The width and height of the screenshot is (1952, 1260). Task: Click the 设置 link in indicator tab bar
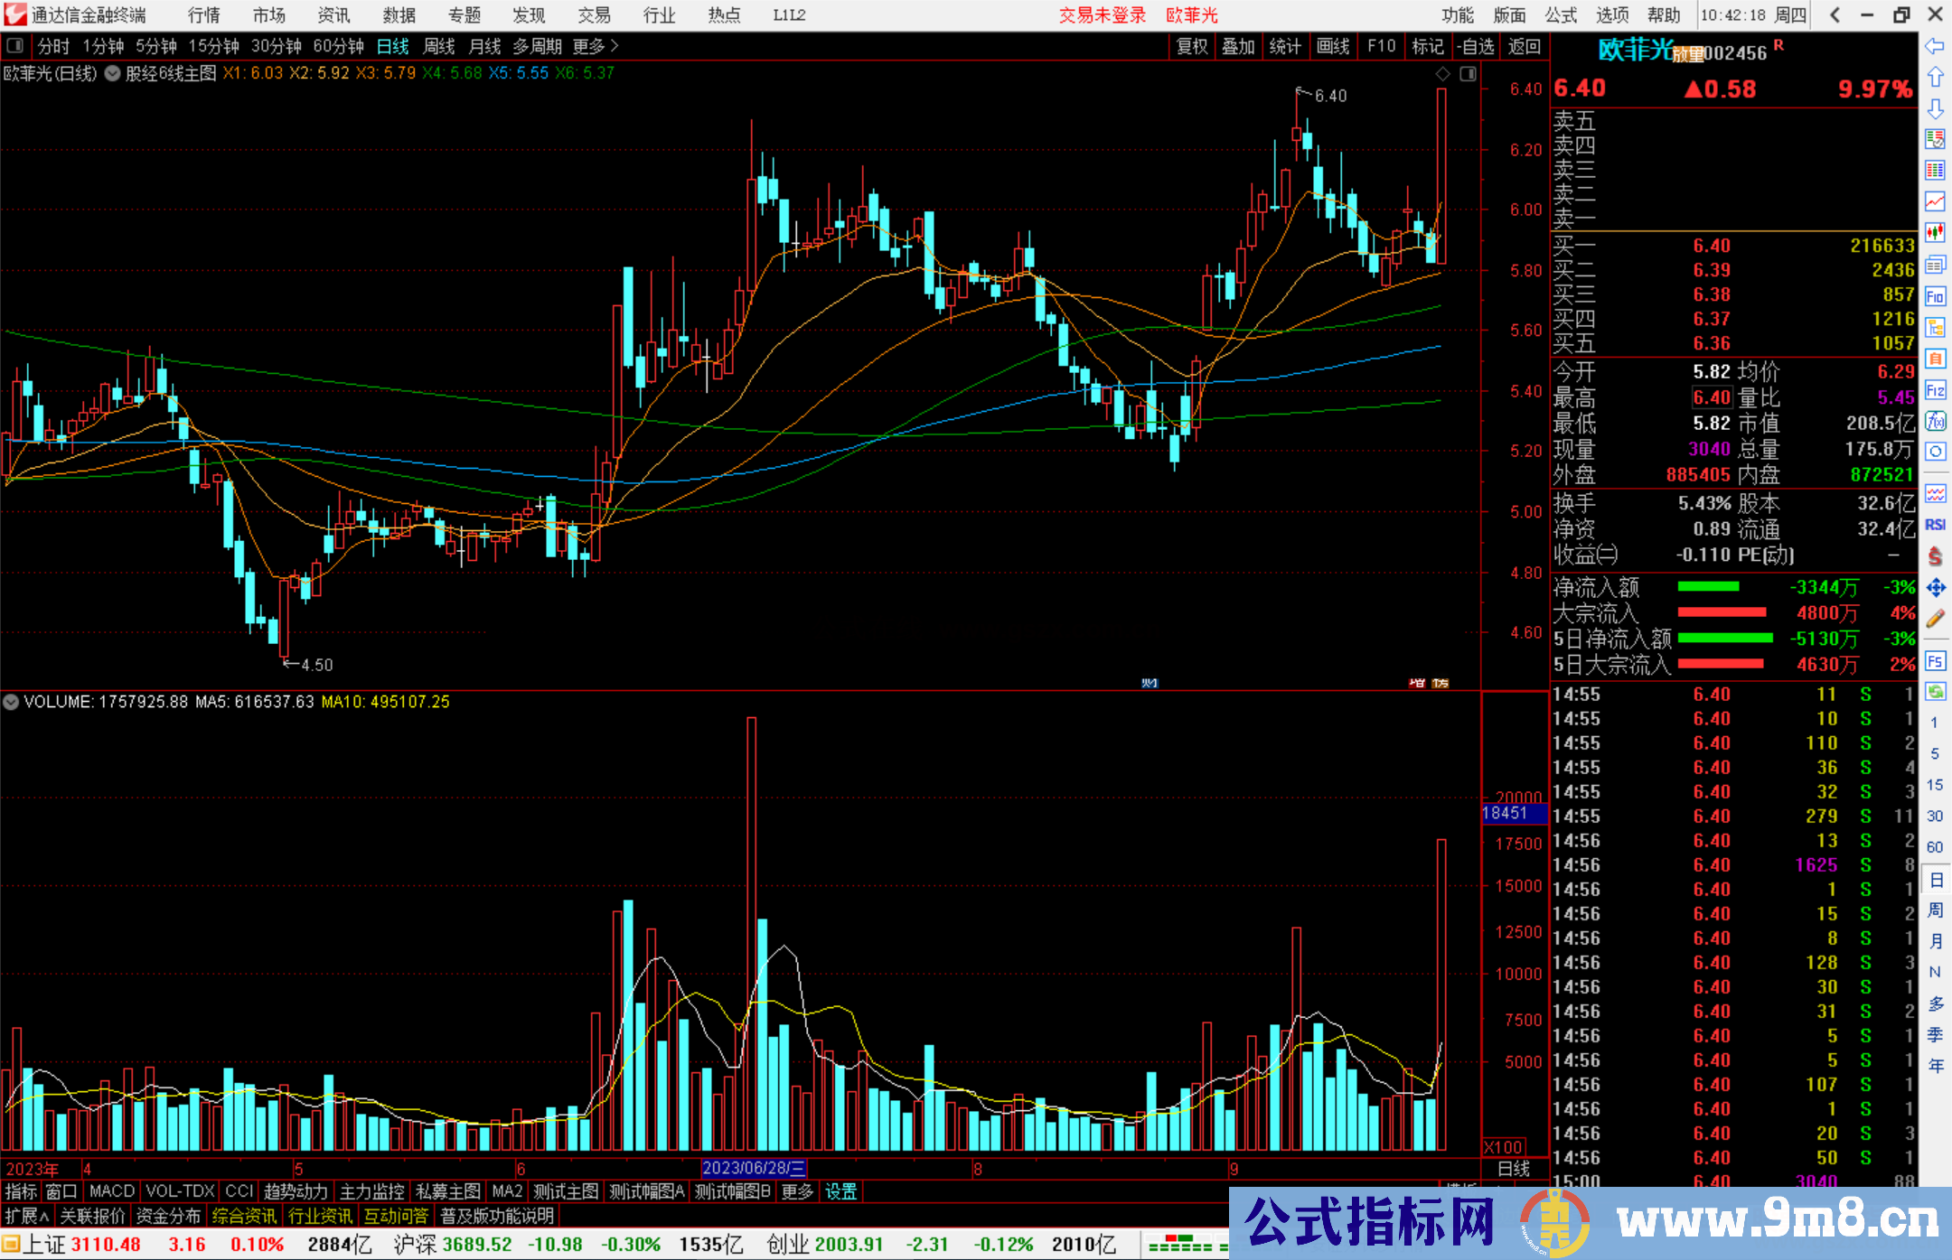pyautogui.click(x=840, y=1191)
